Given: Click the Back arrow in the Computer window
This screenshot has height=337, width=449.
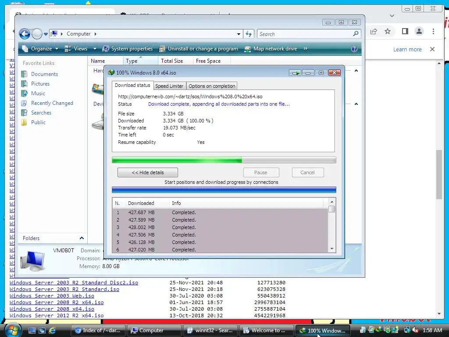Looking at the screenshot, I should (x=25, y=34).
